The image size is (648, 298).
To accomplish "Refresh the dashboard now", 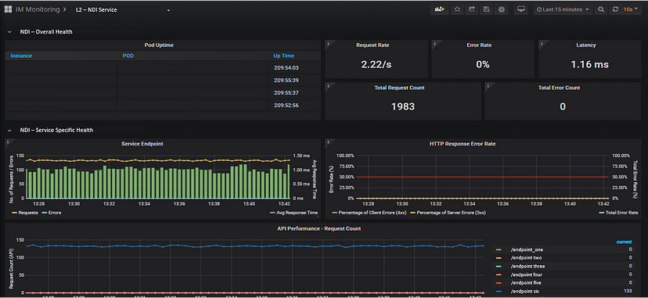I will (x=615, y=9).
